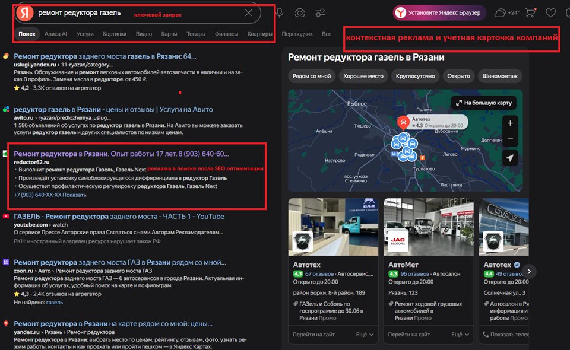Start voice search with microphone icon
Screen dimensions: 570x350
pyautogui.click(x=279, y=12)
